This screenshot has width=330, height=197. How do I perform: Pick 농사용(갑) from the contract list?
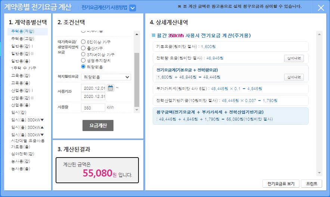click(21, 161)
